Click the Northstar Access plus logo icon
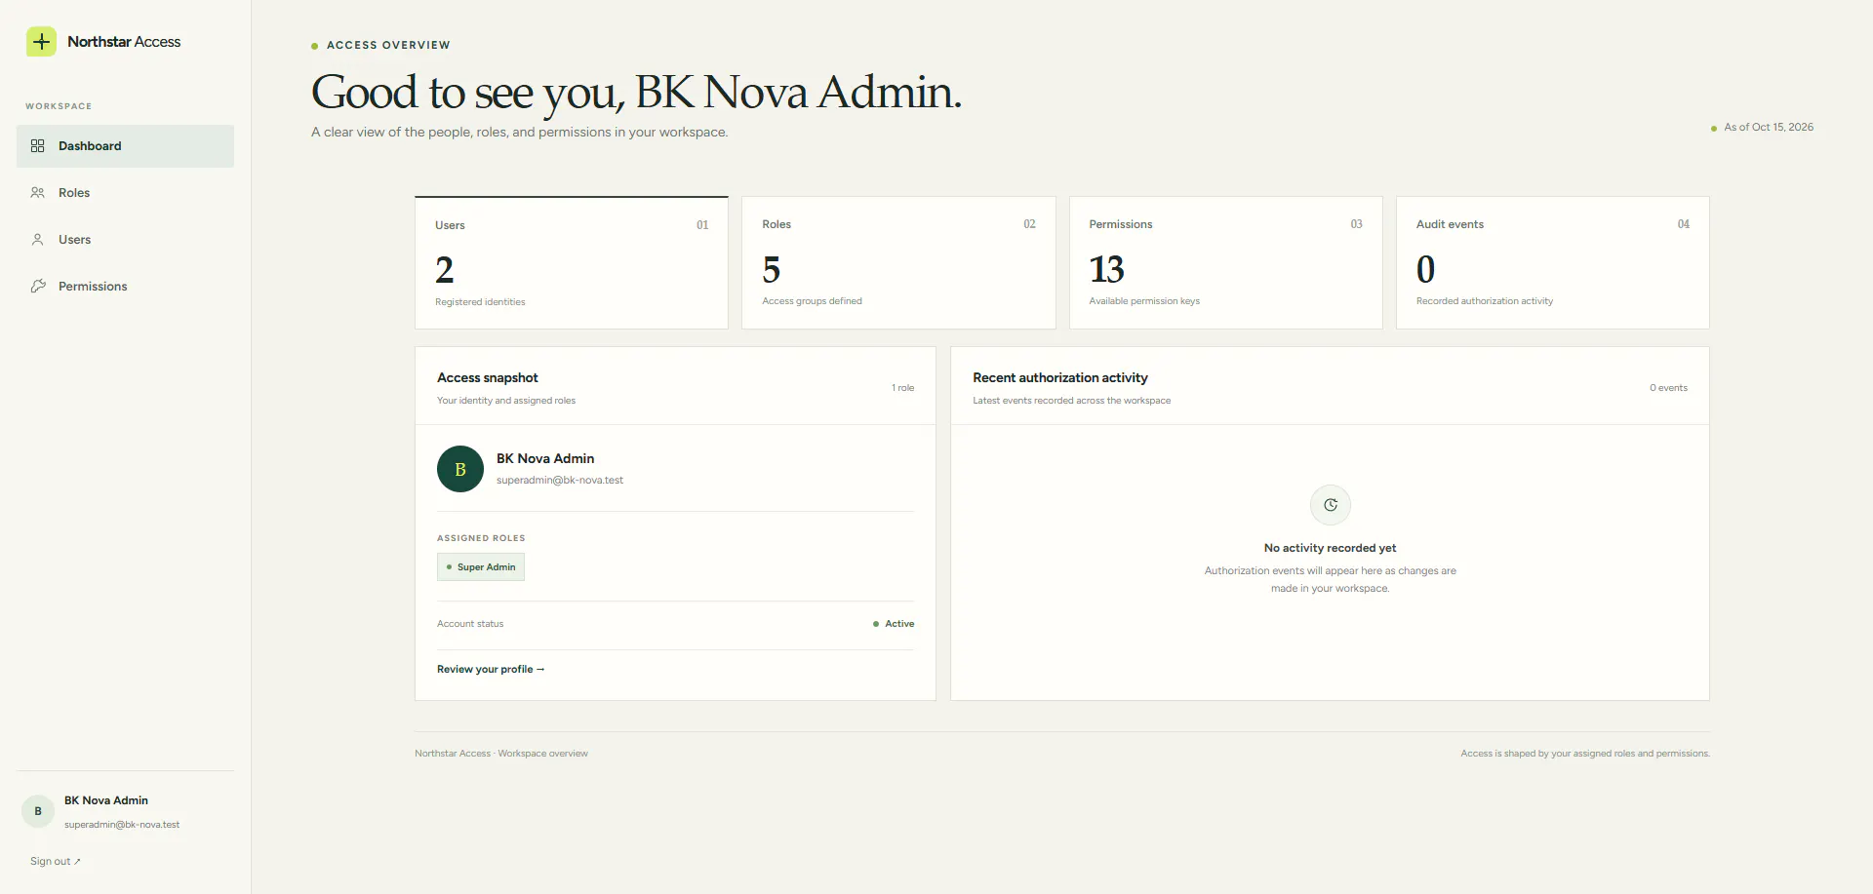1873x894 pixels. tap(41, 42)
